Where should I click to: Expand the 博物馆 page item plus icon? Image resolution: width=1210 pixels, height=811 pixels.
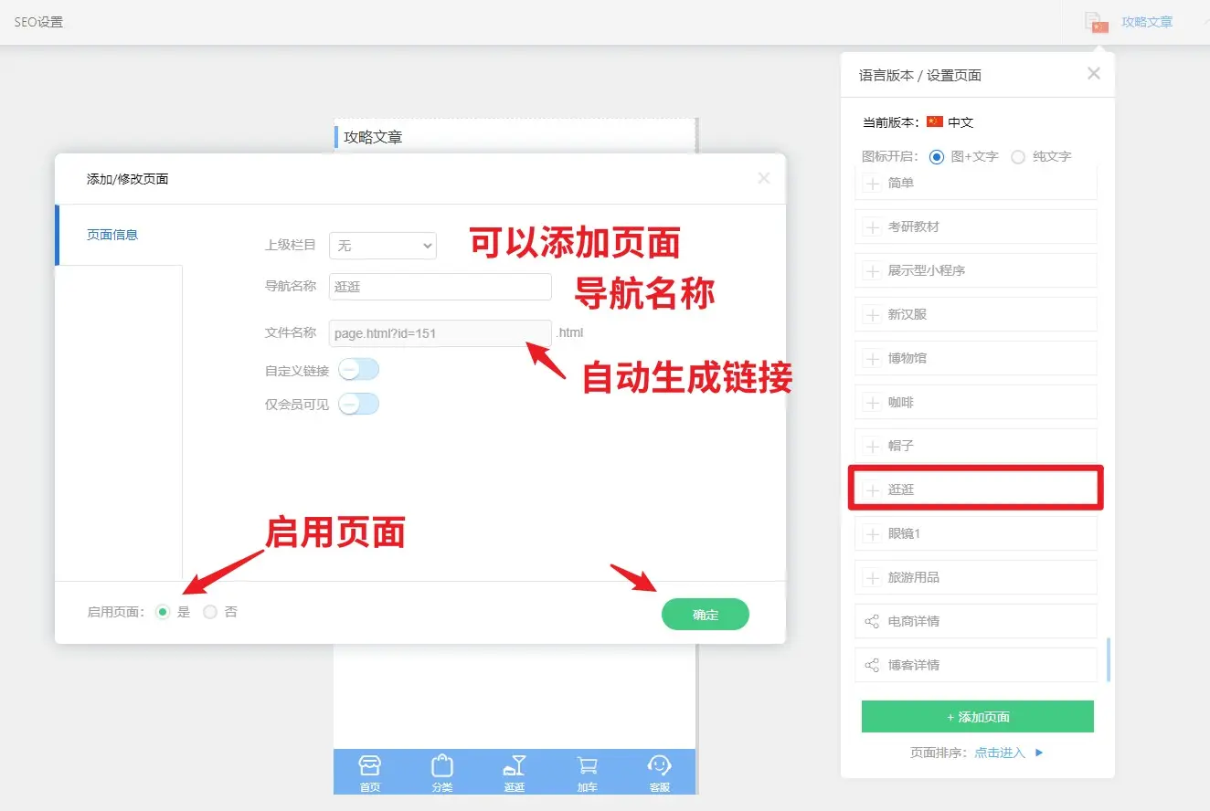[871, 358]
